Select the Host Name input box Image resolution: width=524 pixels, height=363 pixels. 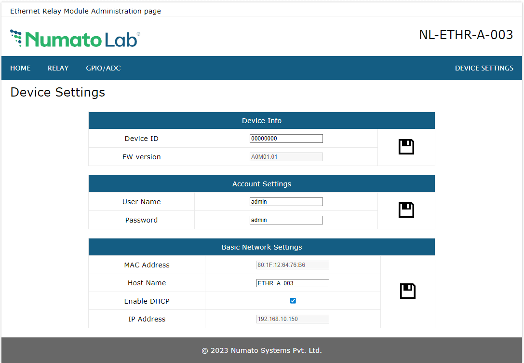click(x=293, y=283)
